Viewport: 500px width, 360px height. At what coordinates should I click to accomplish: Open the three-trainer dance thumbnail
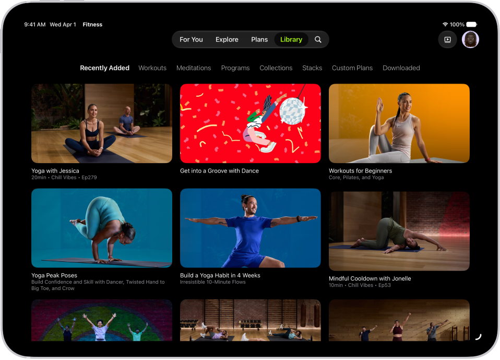399,320
